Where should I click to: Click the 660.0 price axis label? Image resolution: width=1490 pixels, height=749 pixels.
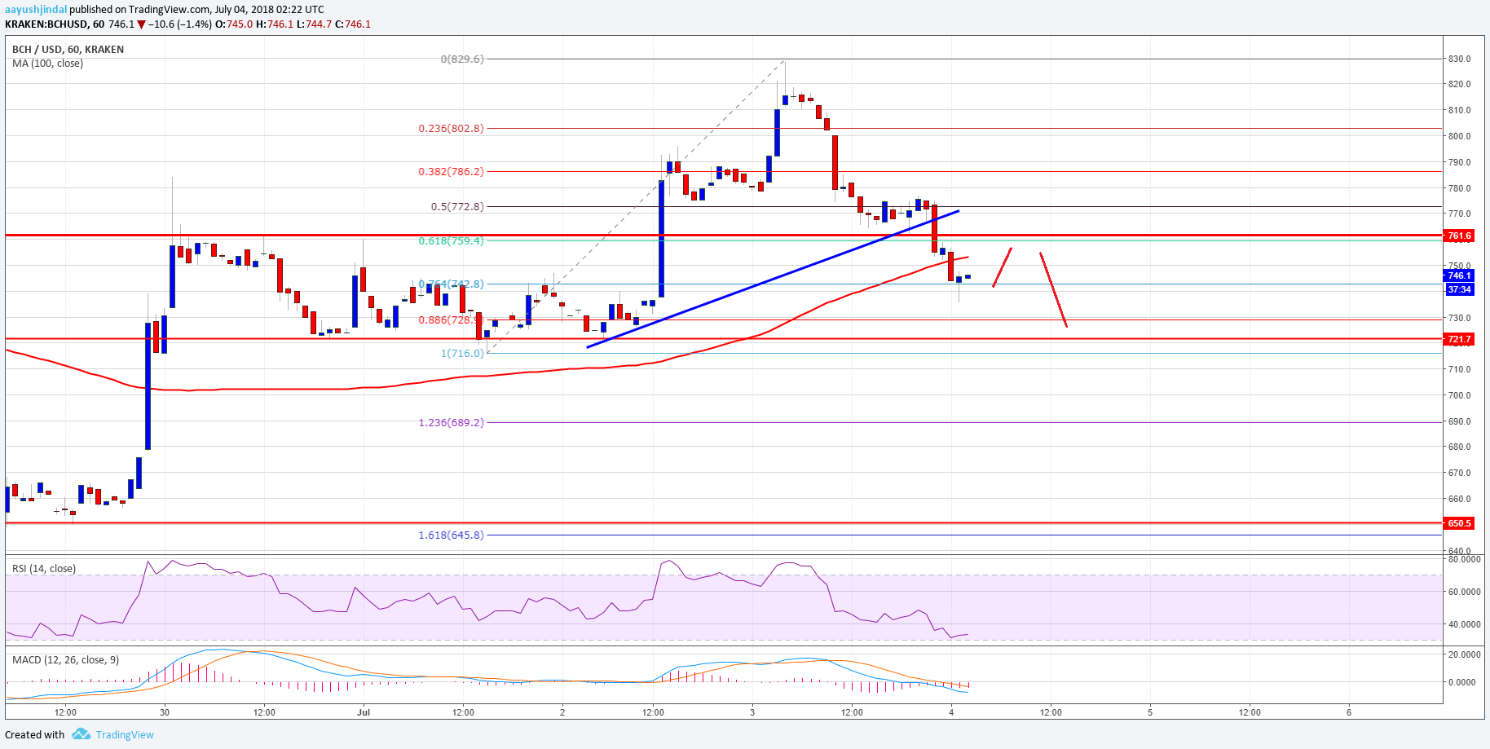1459,500
